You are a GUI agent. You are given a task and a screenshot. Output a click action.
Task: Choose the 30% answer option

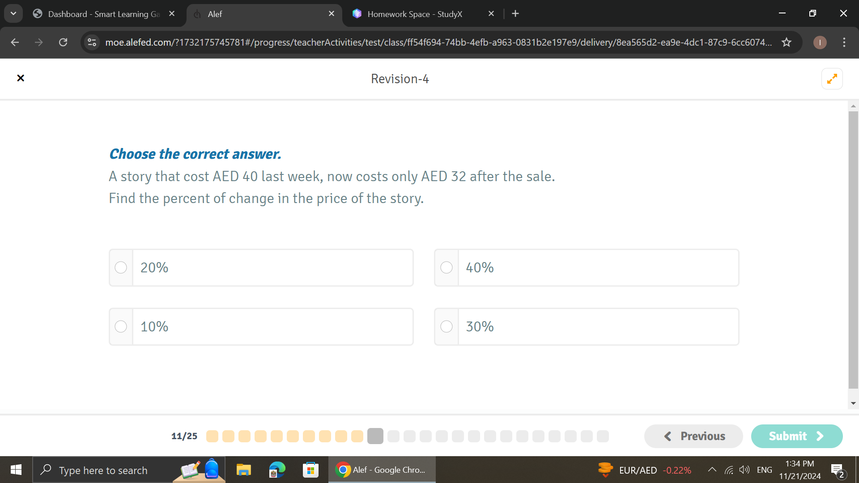446,327
